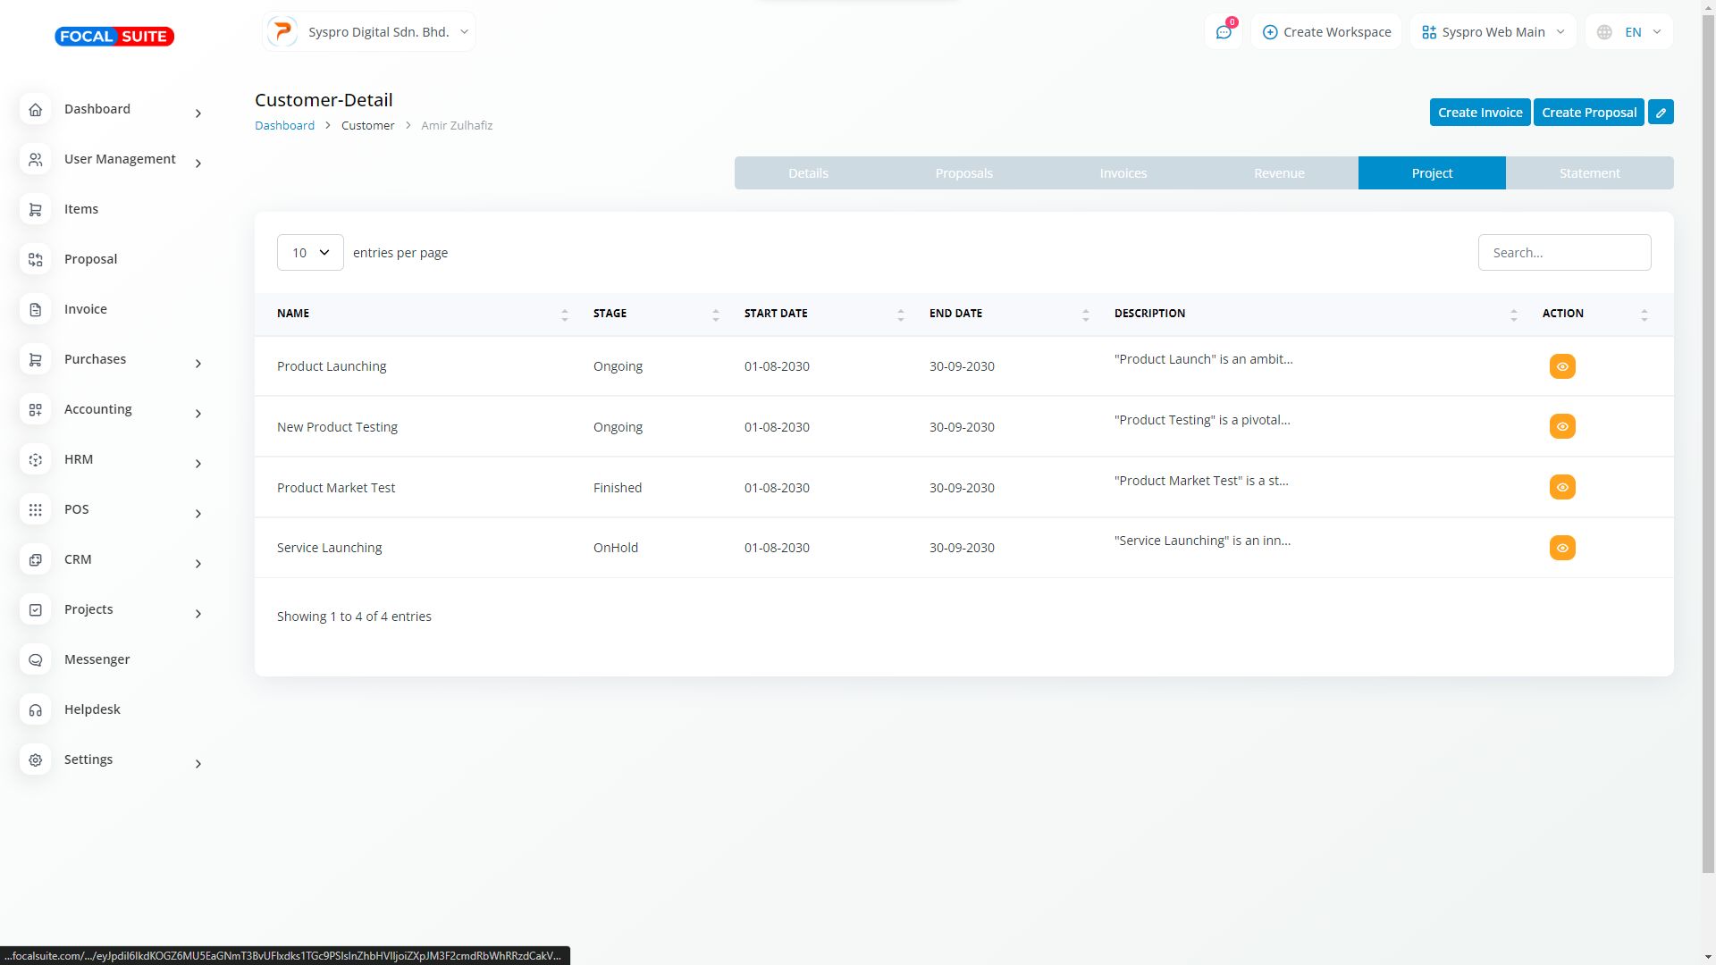Switch to the Invoices tab
The height and width of the screenshot is (965, 1716).
click(x=1123, y=173)
